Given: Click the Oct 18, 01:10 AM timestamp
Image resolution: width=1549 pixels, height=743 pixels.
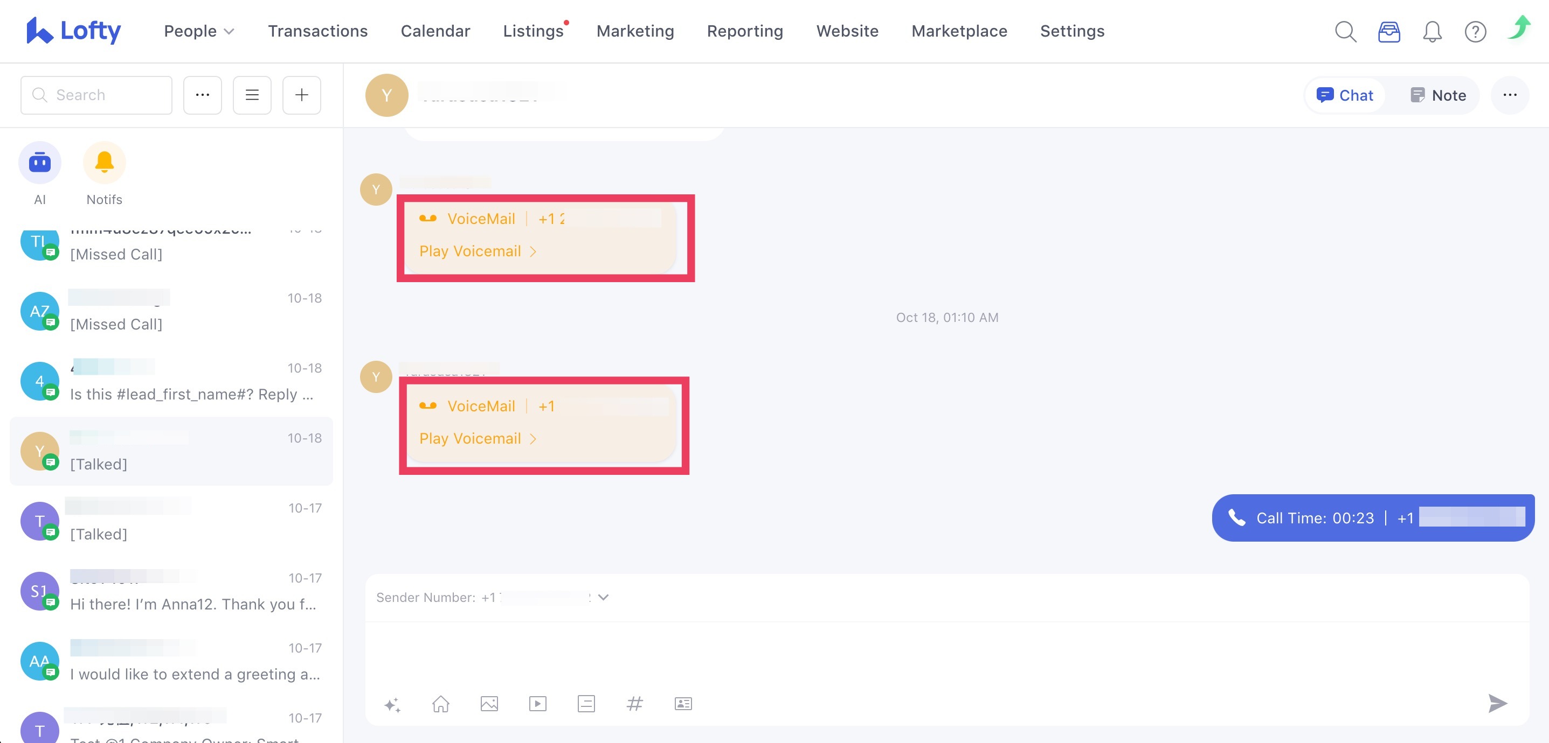Looking at the screenshot, I should tap(947, 317).
